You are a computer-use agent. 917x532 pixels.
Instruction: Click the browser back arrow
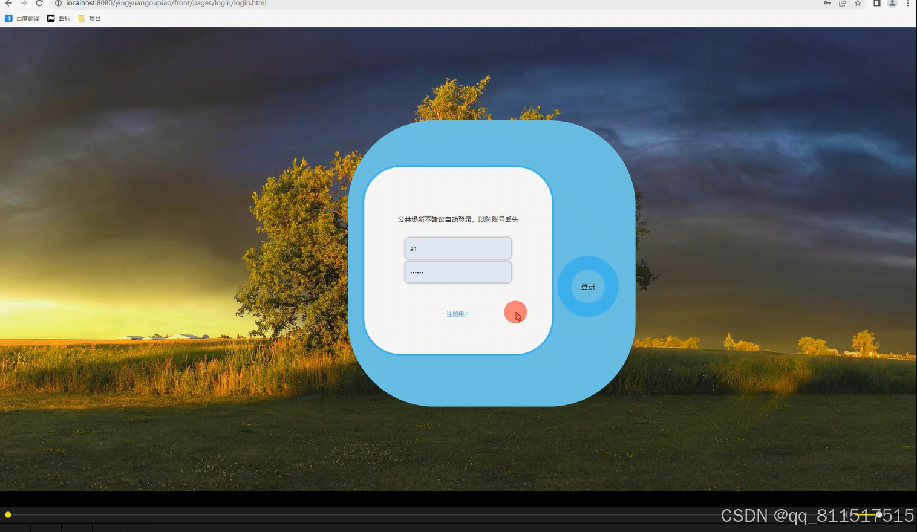tap(8, 3)
